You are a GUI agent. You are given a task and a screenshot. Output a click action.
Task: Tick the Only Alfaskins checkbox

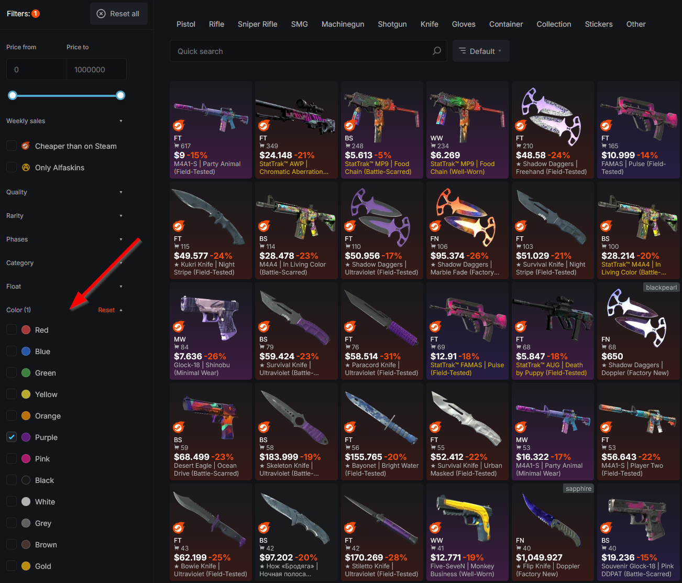[12, 167]
